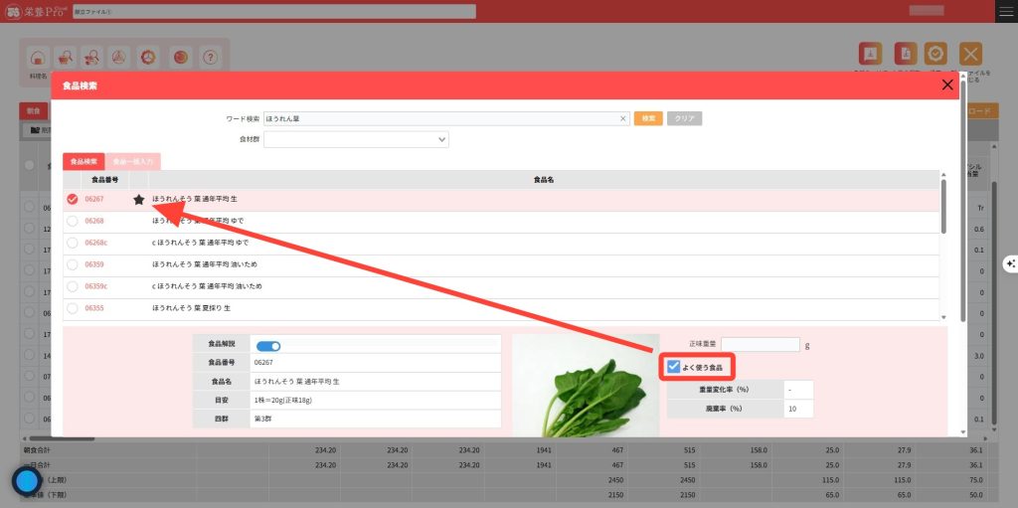Screen dimensions: 1018x508
Task: Switch to the 食品一括入力 tab
Action: pos(132,161)
